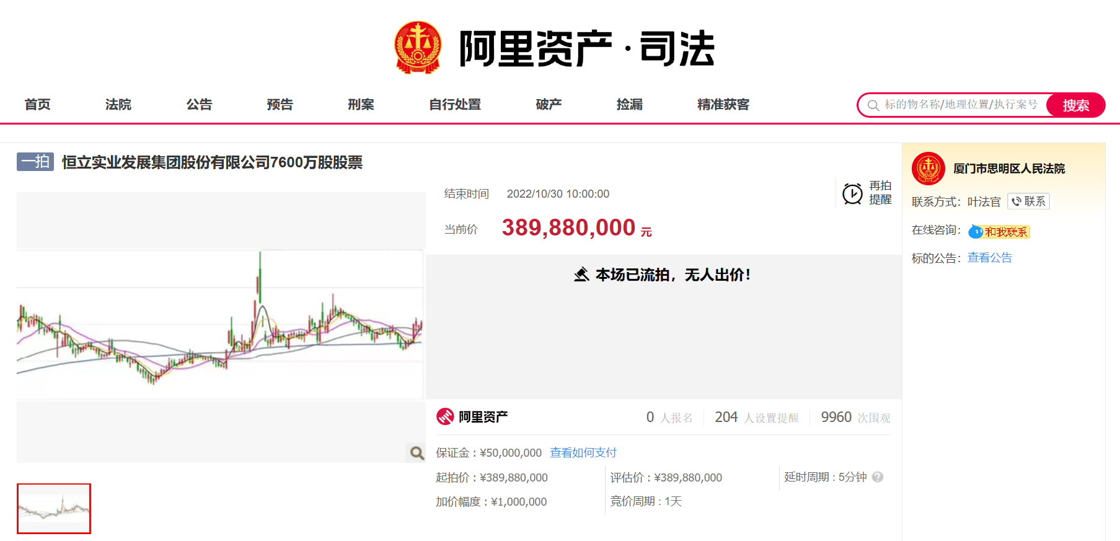Click the Ali Assets red round logo
The image size is (1120, 541).
pyautogui.click(x=445, y=416)
